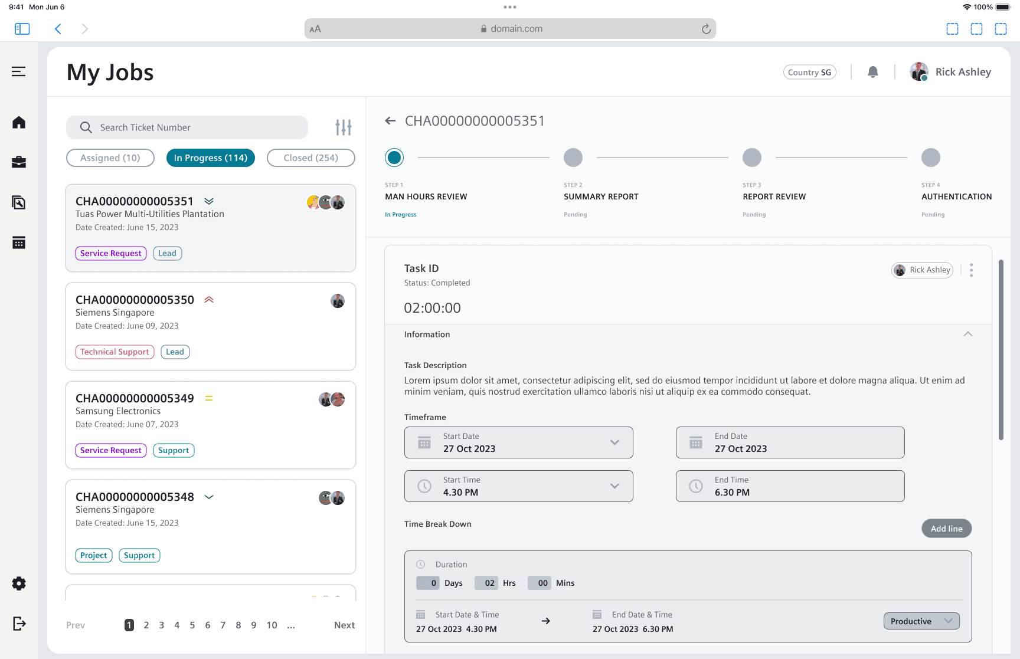Click Lead tag on ticket 5350

point(175,352)
